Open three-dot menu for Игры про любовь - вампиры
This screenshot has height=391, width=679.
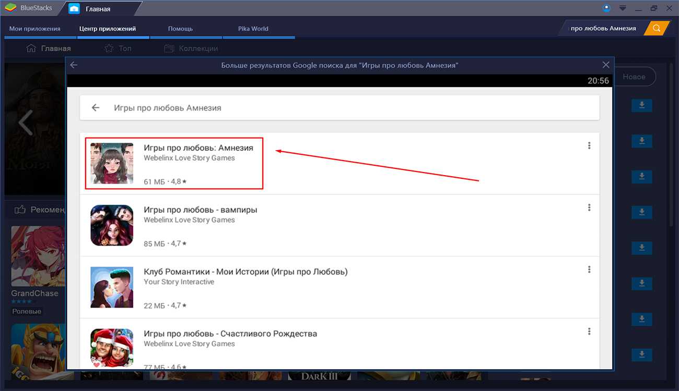tap(589, 207)
